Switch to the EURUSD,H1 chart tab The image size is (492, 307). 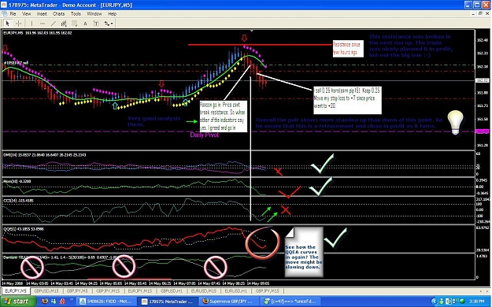[x=235, y=291]
